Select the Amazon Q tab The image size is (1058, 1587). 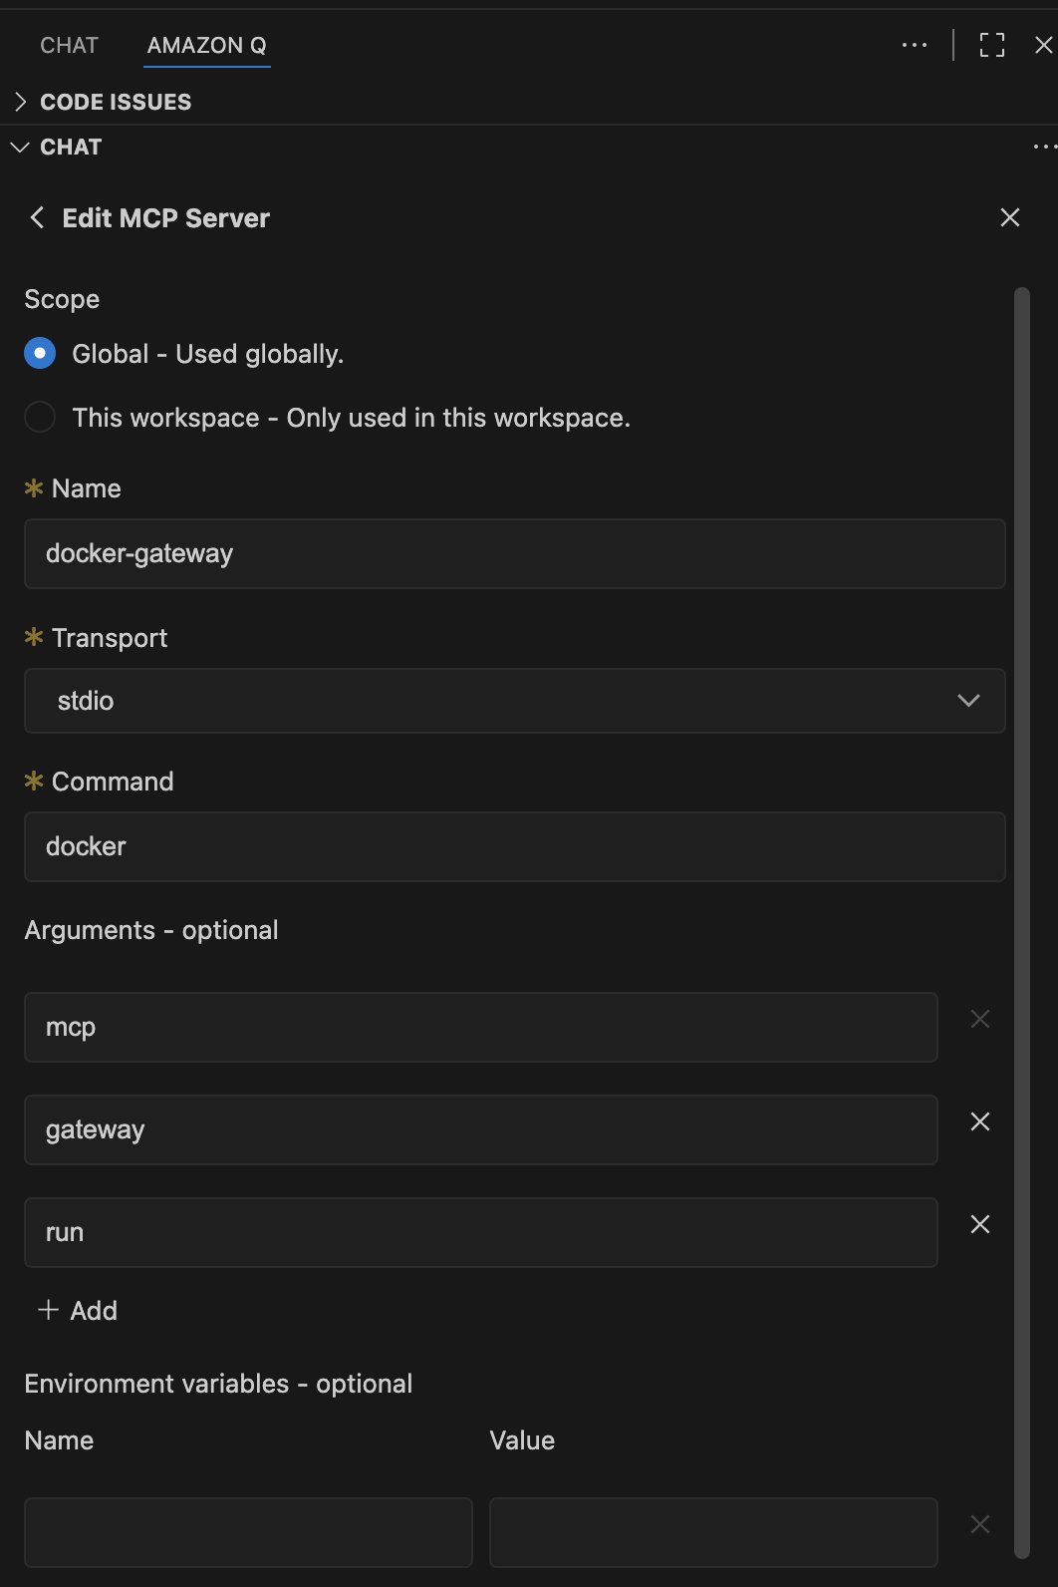pos(206,45)
